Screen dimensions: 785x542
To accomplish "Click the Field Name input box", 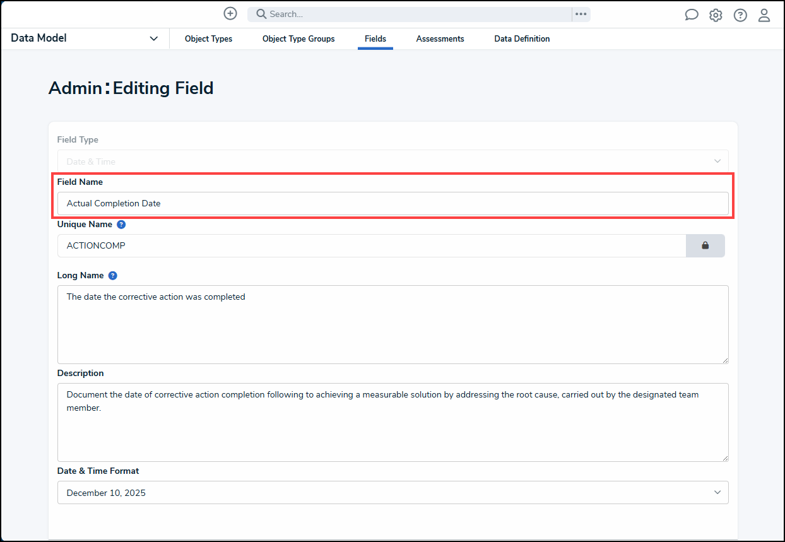I will pyautogui.click(x=392, y=204).
